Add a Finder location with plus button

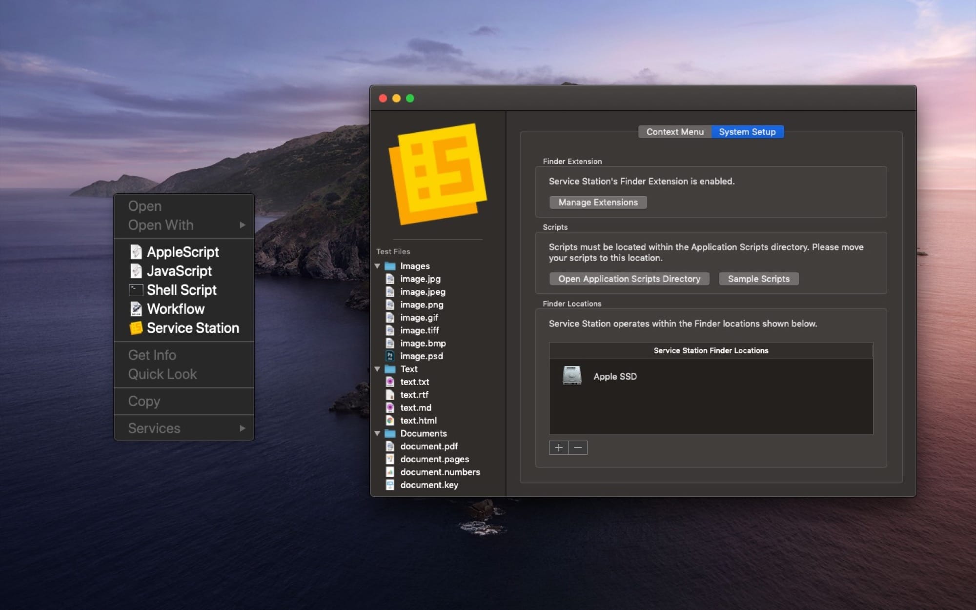558,447
